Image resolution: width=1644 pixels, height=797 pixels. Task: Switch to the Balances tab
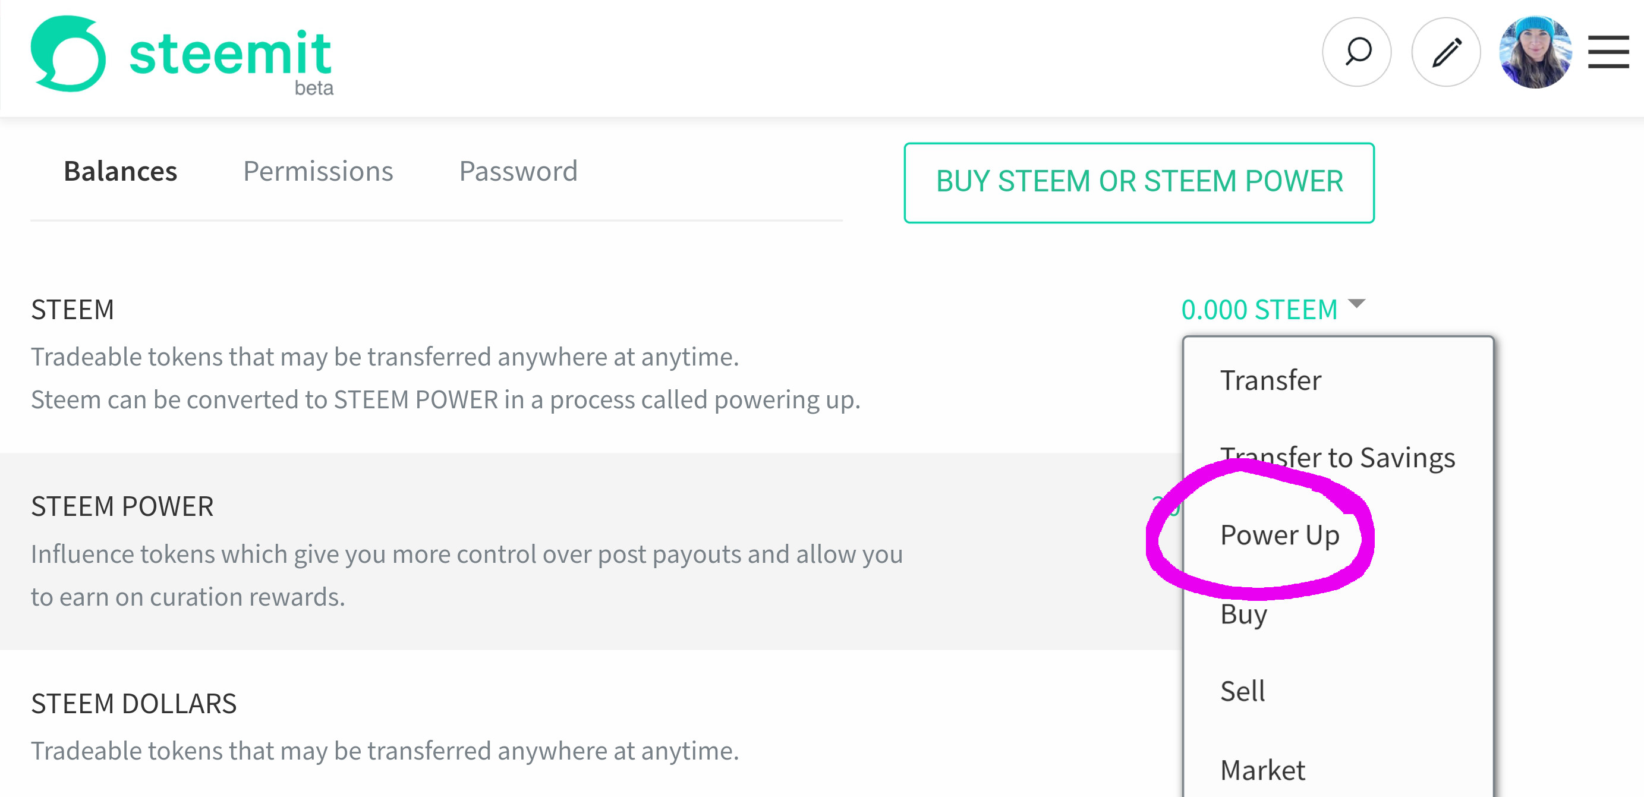[x=120, y=171]
